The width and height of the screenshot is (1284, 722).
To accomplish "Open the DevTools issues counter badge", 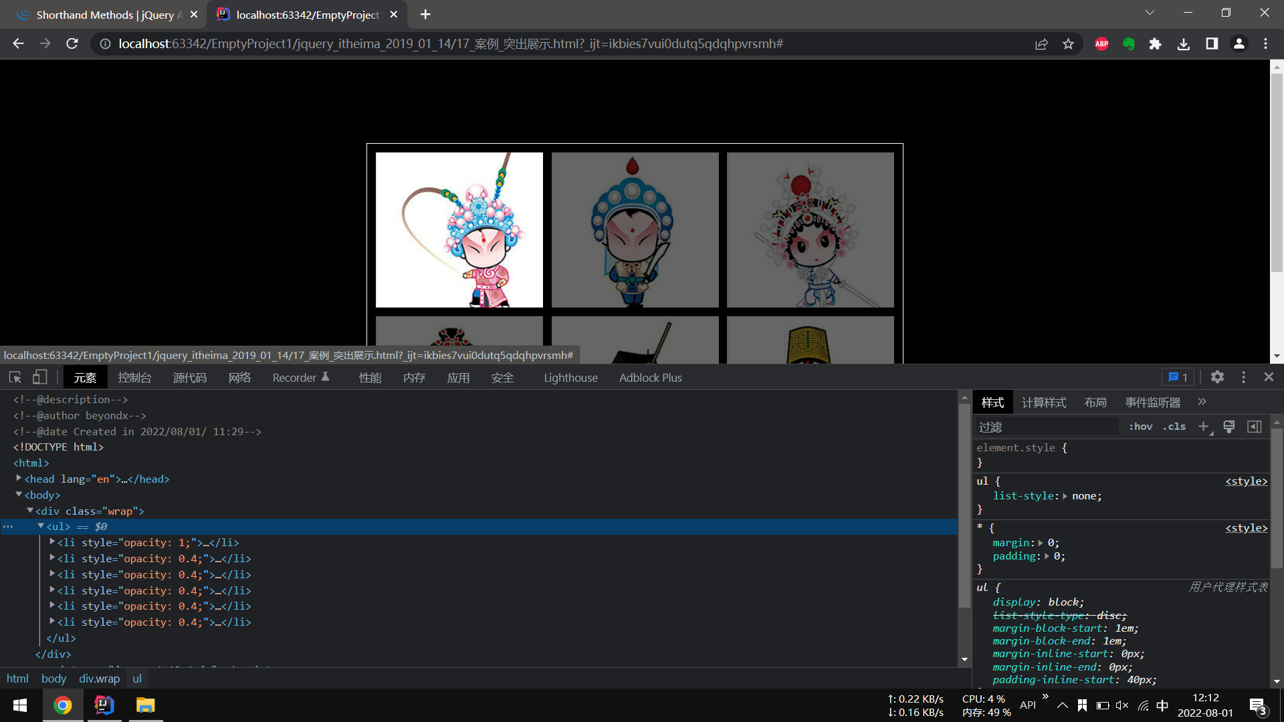I will tap(1178, 377).
